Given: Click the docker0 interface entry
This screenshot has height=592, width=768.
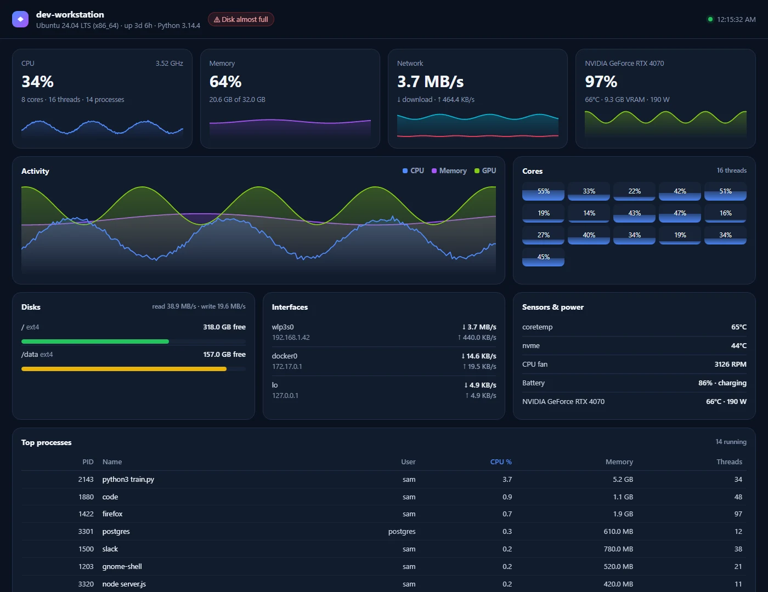Looking at the screenshot, I should point(384,361).
